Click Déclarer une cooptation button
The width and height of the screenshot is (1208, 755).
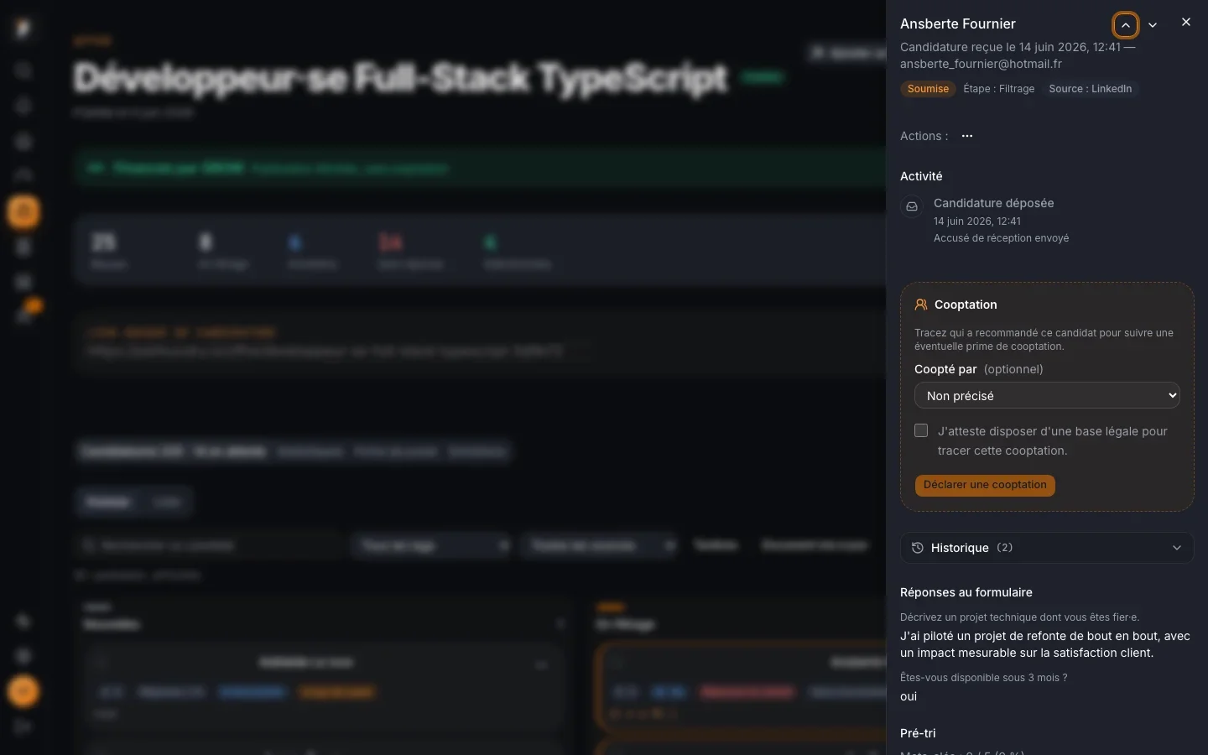[985, 485]
